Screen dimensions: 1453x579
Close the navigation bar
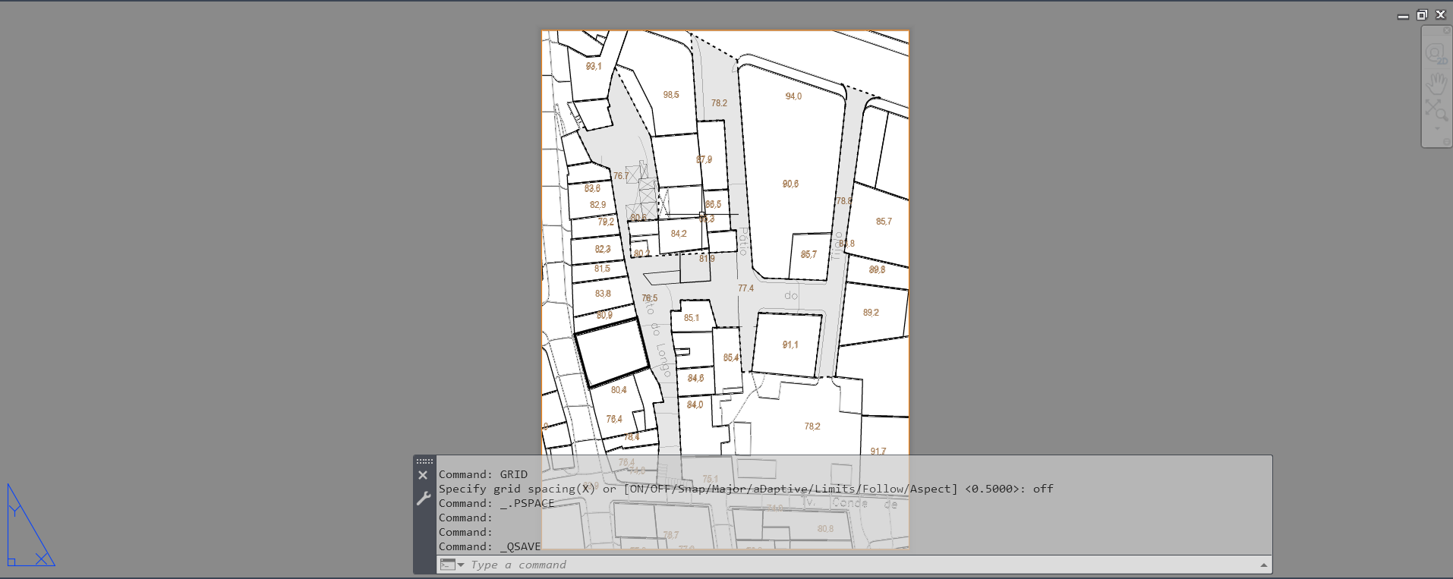coord(1446,31)
